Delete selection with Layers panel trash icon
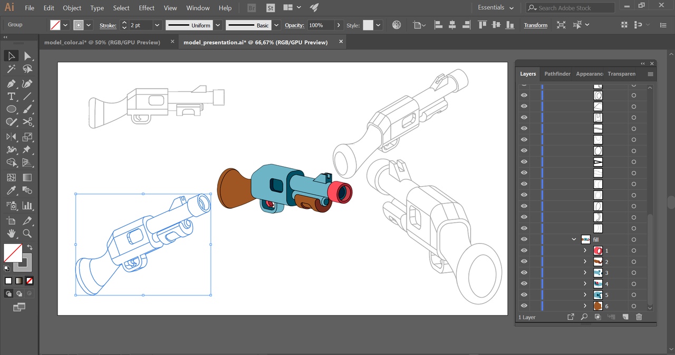Image resolution: width=675 pixels, height=355 pixels. pyautogui.click(x=639, y=317)
